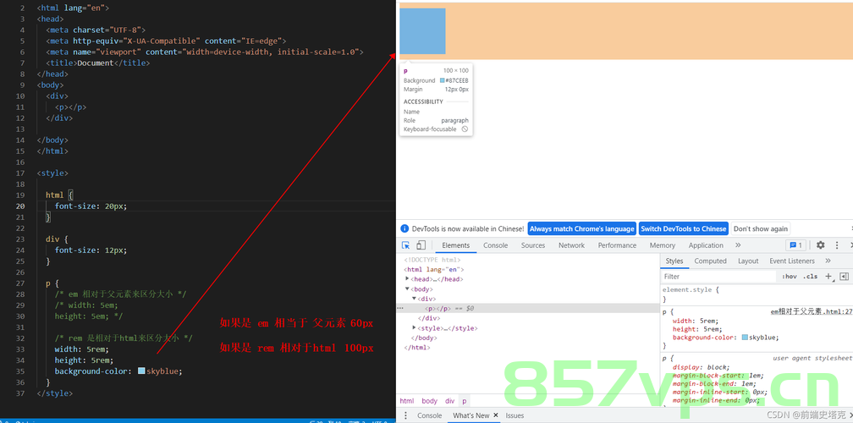Open the Sources panel tab

coord(533,245)
